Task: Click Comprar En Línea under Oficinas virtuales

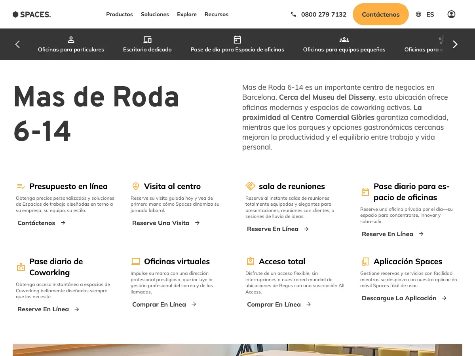Action: click(x=159, y=304)
